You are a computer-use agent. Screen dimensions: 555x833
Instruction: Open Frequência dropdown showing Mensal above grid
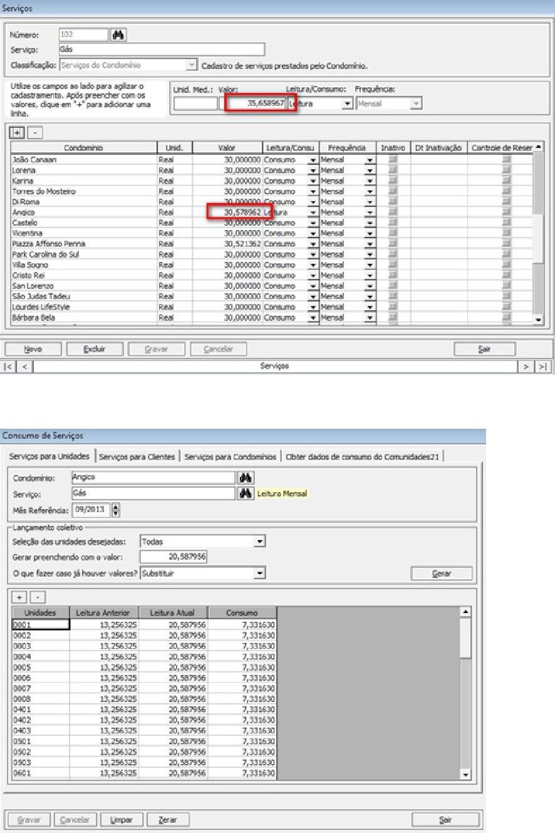click(x=415, y=104)
